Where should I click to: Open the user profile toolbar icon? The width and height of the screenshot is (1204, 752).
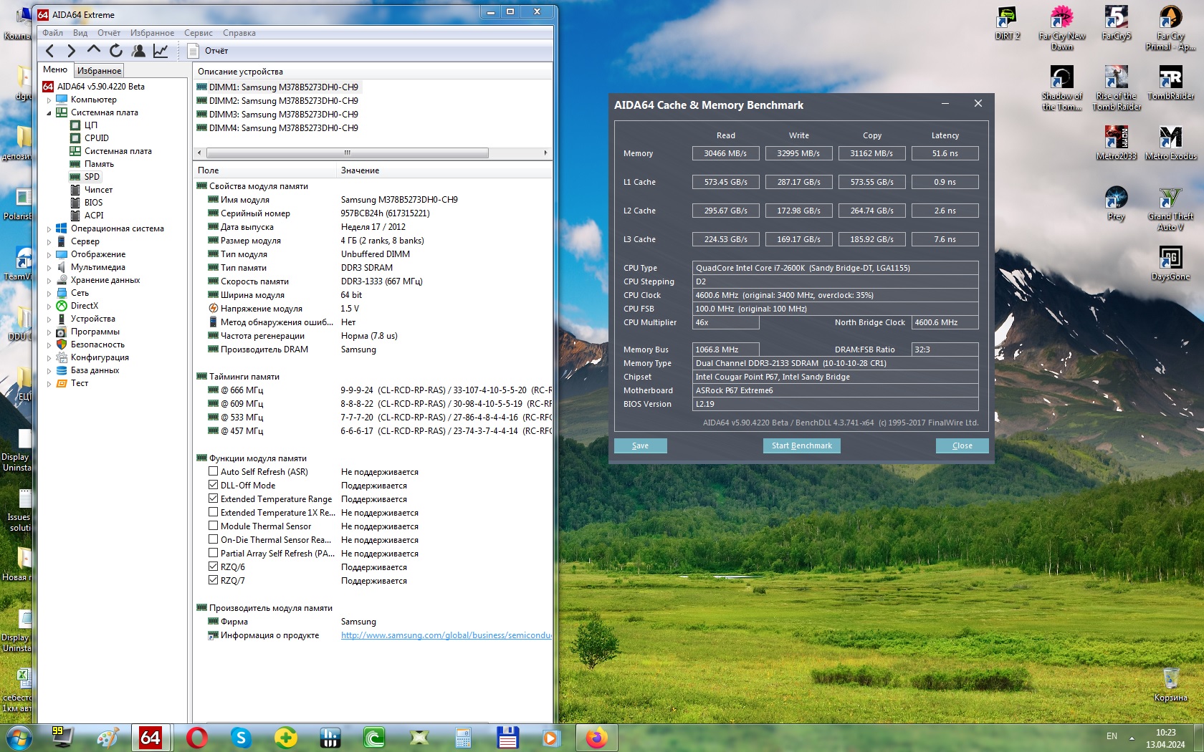pos(138,51)
